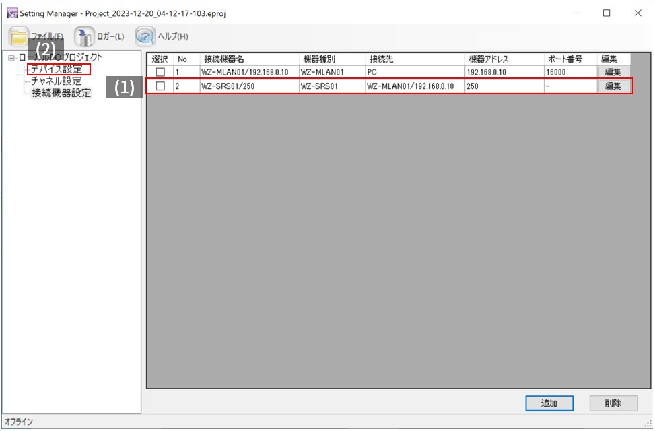The width and height of the screenshot is (655, 431).
Task: Click the 追加 button
Action: (x=549, y=403)
